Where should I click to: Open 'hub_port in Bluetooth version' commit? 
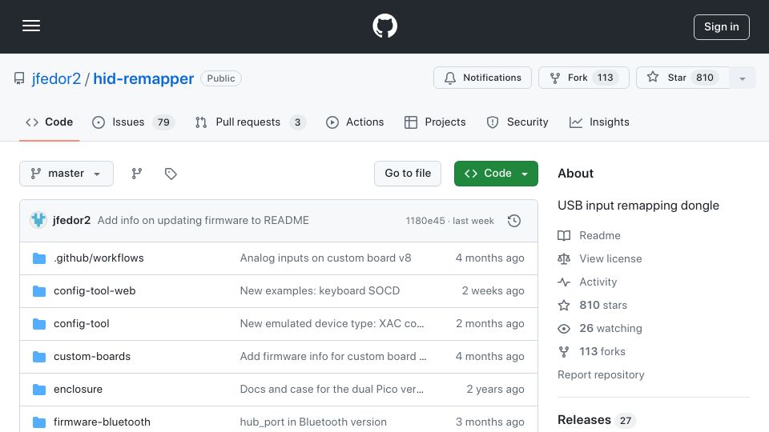point(313,422)
